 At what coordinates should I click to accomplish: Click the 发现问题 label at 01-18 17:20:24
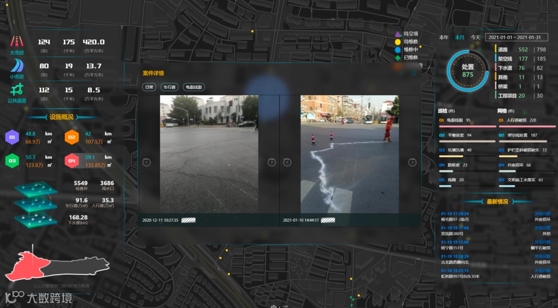coord(542,213)
